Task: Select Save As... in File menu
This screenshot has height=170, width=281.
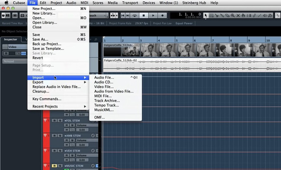Action: click(58, 39)
